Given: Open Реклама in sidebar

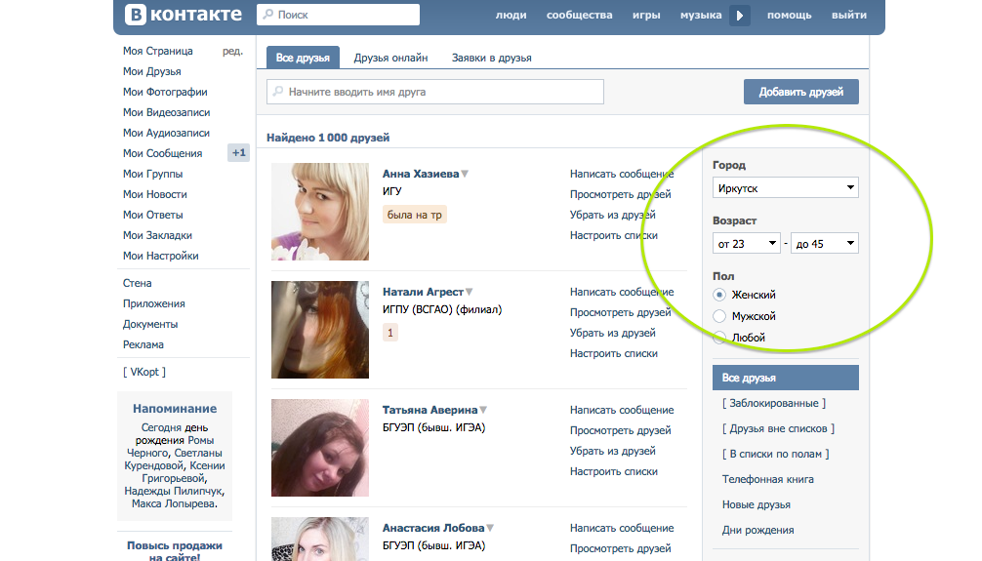Looking at the screenshot, I should tap(143, 344).
